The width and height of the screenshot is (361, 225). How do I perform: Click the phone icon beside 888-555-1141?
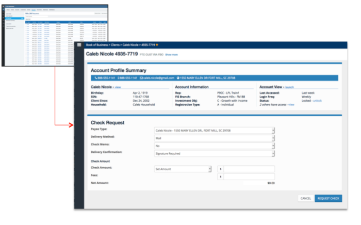tap(96, 78)
